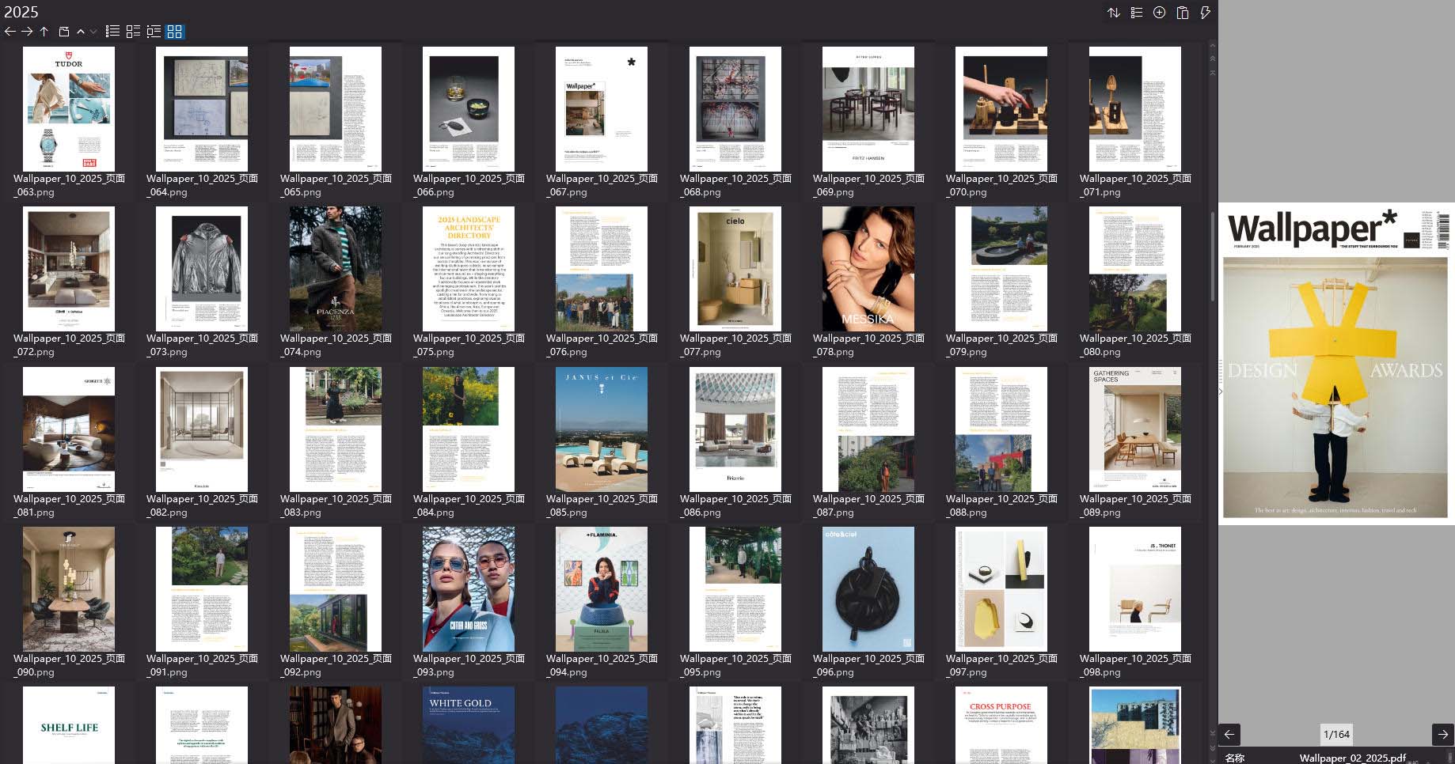
Task: Add a new item with the plus icon
Action: tap(1159, 13)
